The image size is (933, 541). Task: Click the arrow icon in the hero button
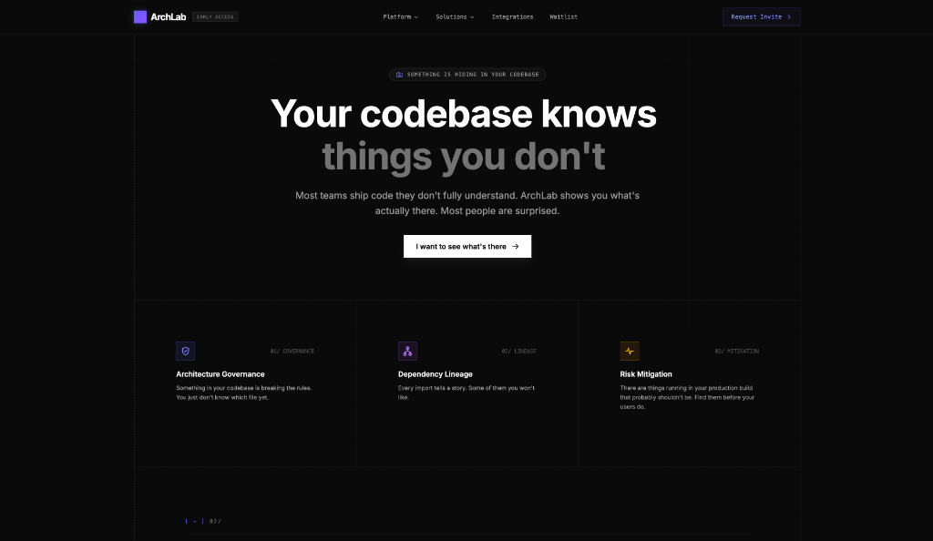pos(516,246)
